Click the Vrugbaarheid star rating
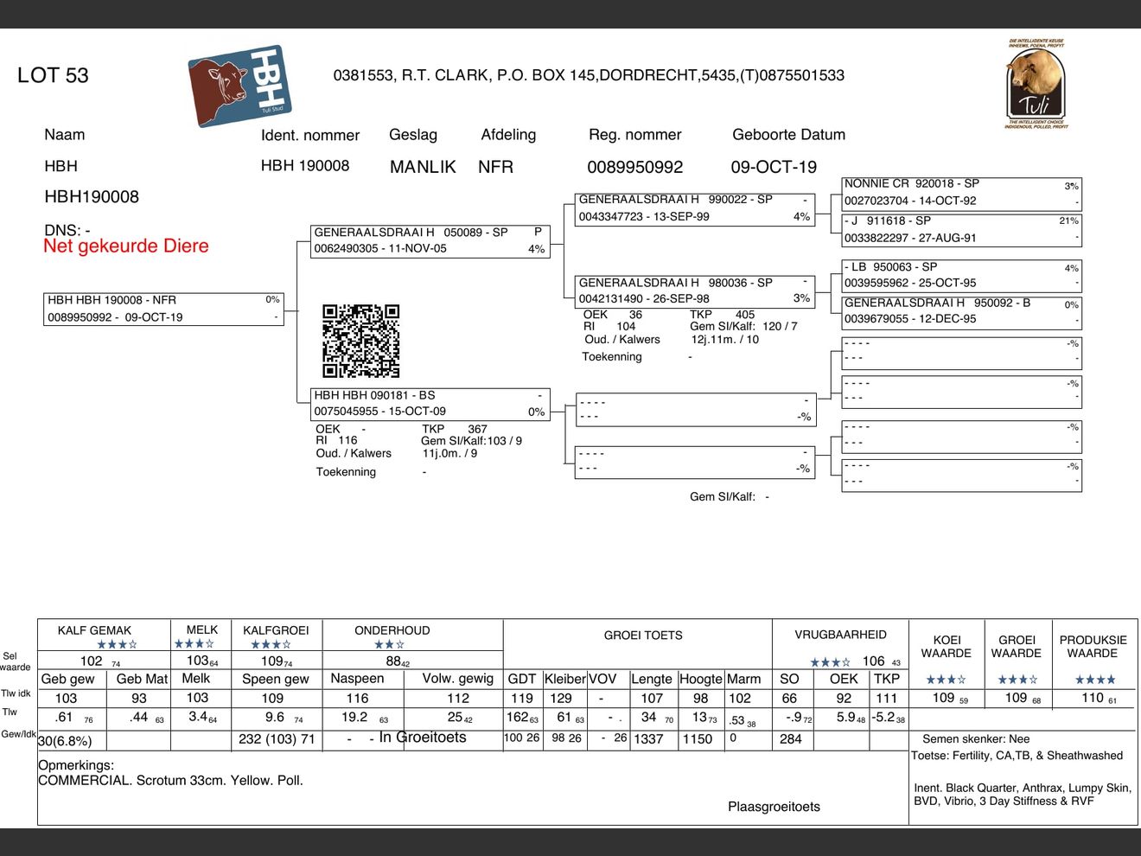 click(x=830, y=662)
